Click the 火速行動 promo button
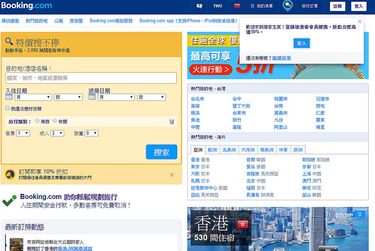Screen dimensions: 375x251 (210, 69)
